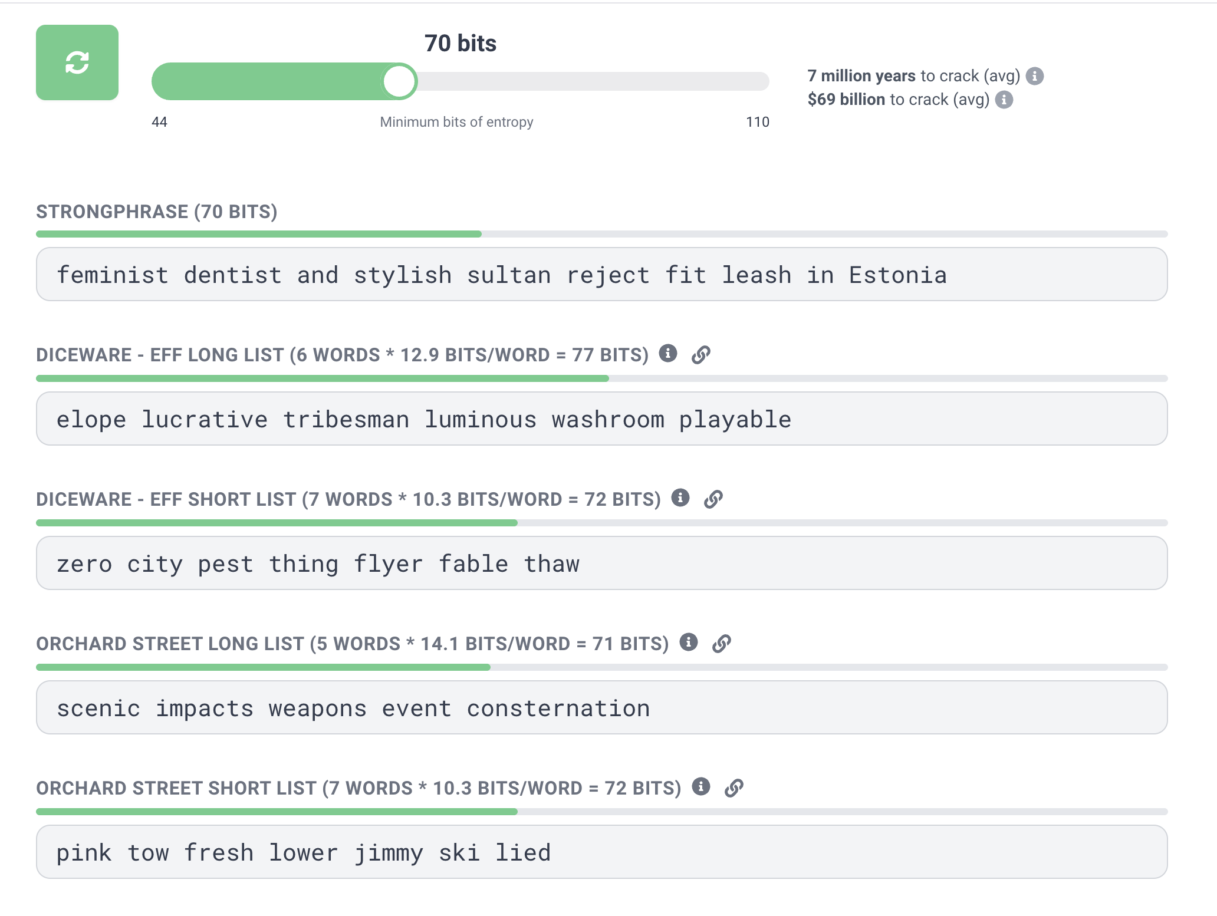Click the '70 bits' value above the slider
1217x916 pixels.
coord(461,44)
